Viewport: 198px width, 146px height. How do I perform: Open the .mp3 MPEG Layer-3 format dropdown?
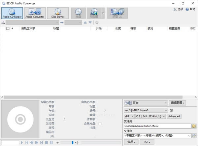[166, 110]
